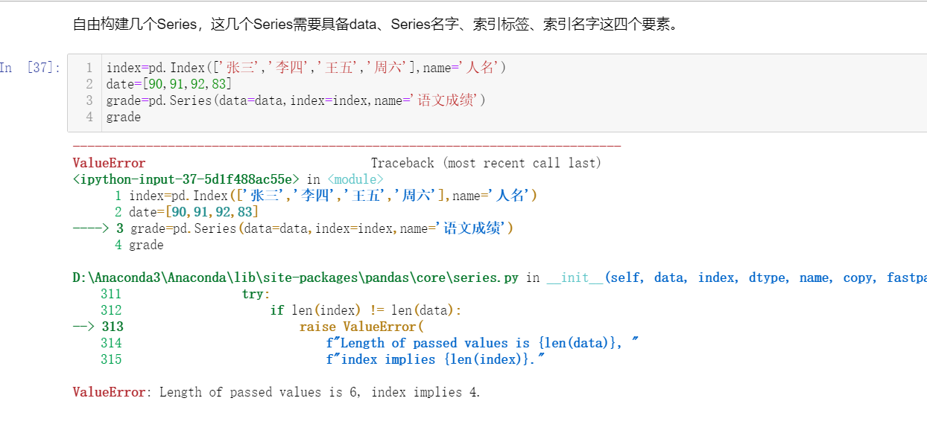Screen dimensions: 927x430
Task: Click the grade=pd.Series code line in cell
Action: [296, 100]
